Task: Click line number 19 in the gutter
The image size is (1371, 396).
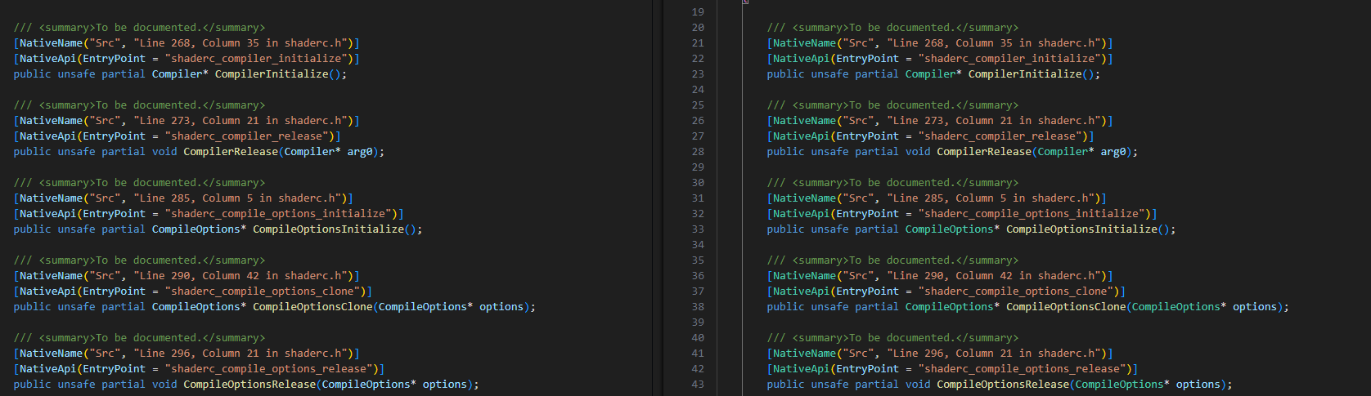Action: 698,12
